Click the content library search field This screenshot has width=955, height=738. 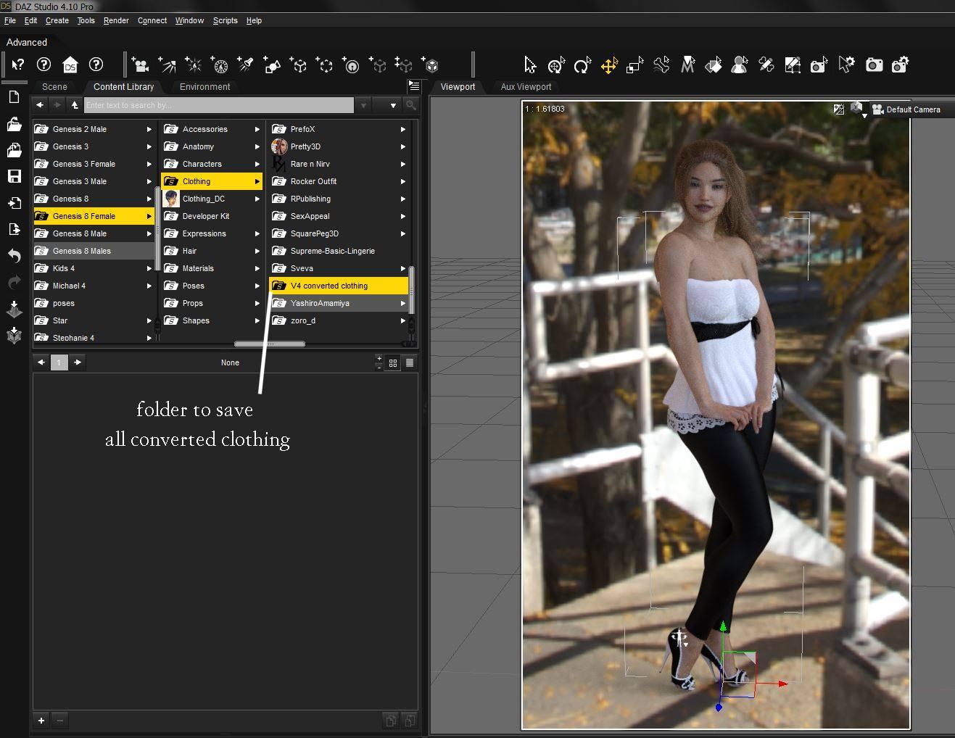point(218,105)
